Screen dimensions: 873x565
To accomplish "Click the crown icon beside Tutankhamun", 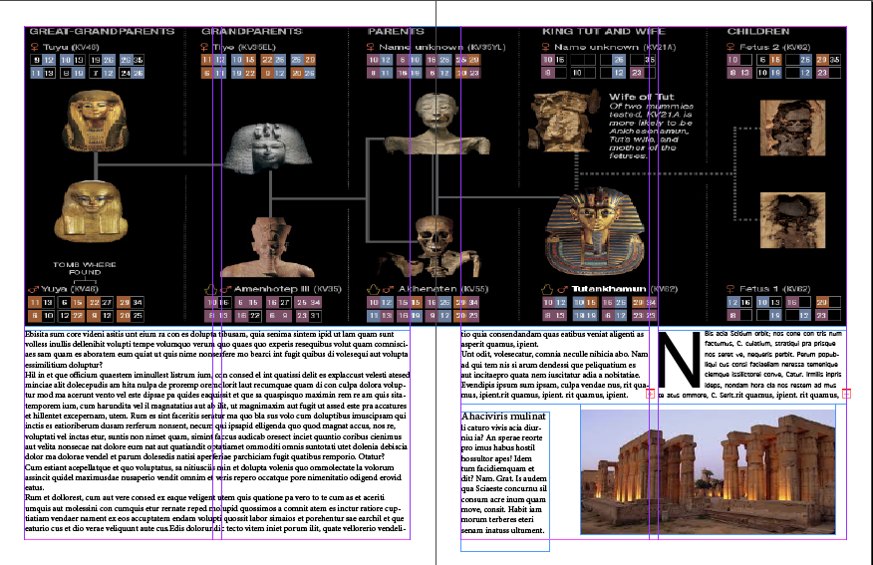I will [x=547, y=289].
